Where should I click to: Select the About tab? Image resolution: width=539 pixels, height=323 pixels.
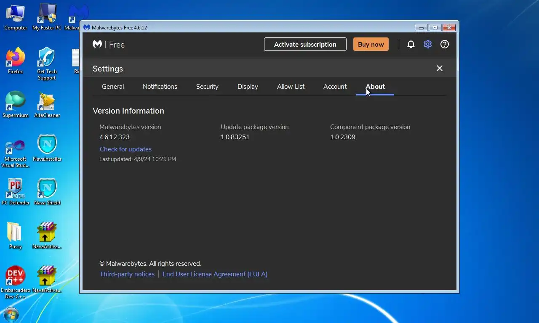coord(375,87)
